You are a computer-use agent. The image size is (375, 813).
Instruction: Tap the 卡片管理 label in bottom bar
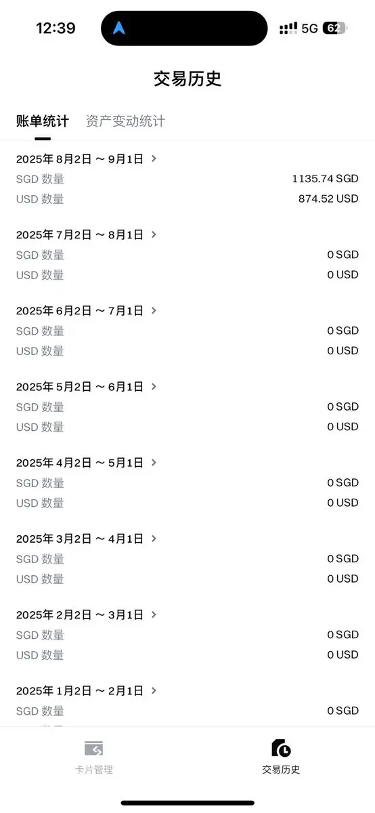pyautogui.click(x=94, y=770)
